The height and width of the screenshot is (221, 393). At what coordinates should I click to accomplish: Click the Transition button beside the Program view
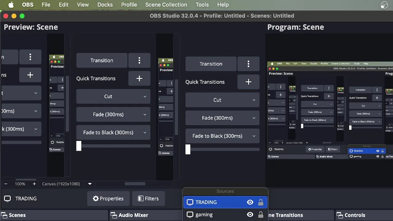(x=211, y=64)
